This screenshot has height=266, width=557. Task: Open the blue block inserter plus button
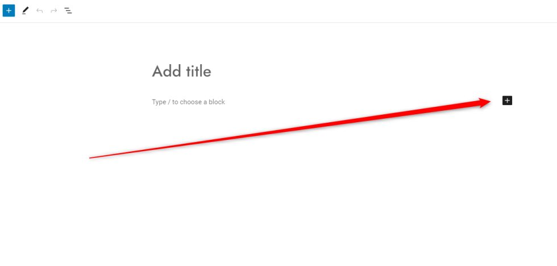click(x=9, y=11)
